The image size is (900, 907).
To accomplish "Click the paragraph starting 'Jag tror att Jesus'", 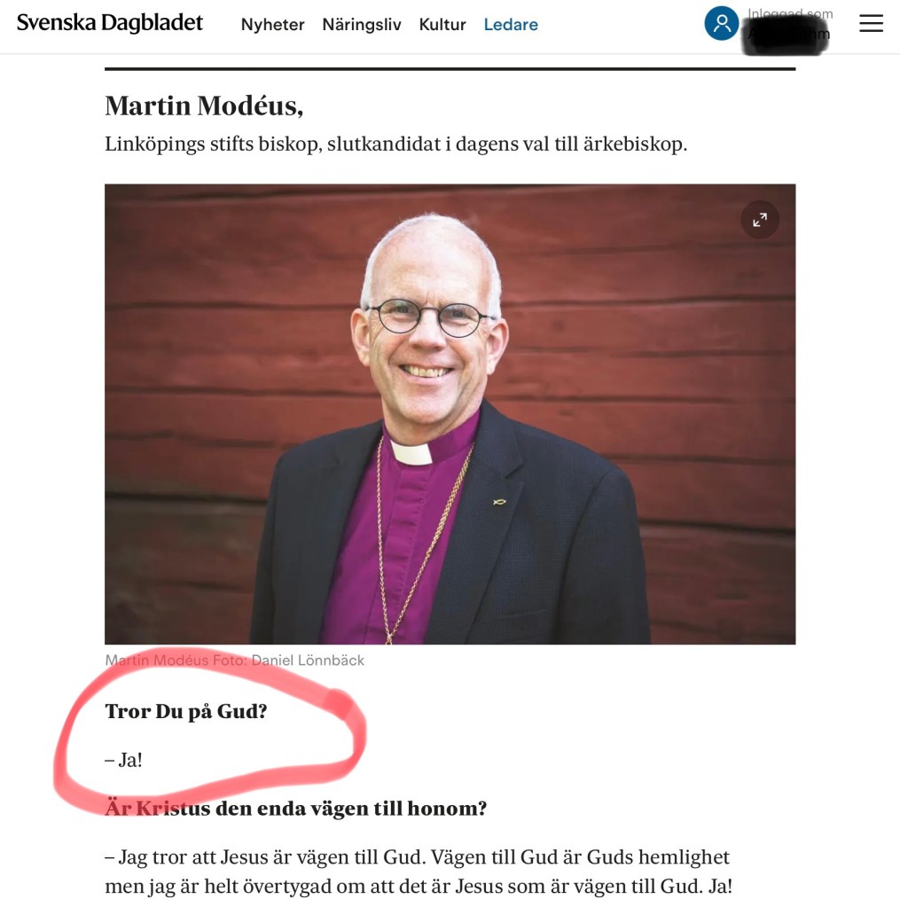I will click(419, 872).
